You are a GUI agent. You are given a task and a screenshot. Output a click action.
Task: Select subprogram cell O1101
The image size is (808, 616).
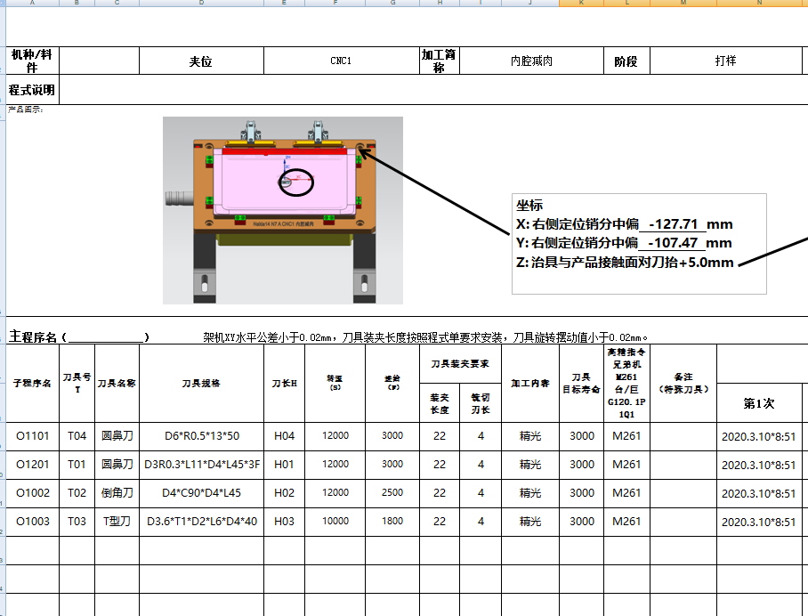tap(33, 435)
